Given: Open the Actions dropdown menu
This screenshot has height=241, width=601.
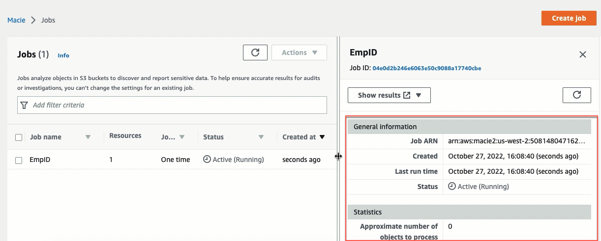Looking at the screenshot, I should (x=299, y=53).
